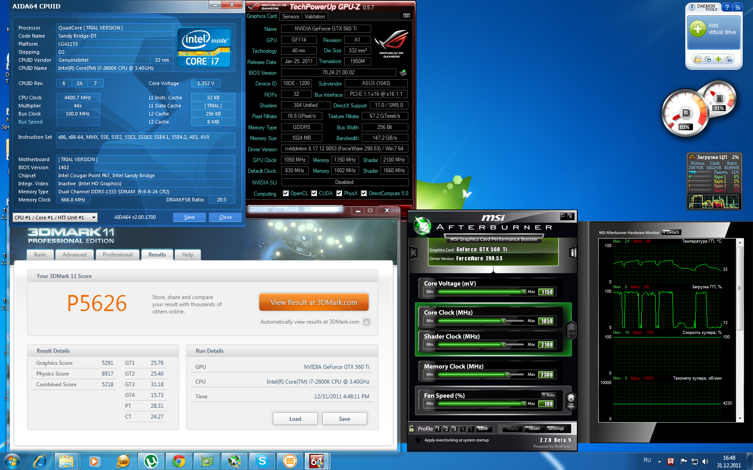Open the 3DMark Advanced tab
The image size is (753, 470).
74,255
